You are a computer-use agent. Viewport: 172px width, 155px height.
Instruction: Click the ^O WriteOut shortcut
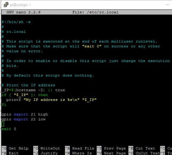click(47, 148)
